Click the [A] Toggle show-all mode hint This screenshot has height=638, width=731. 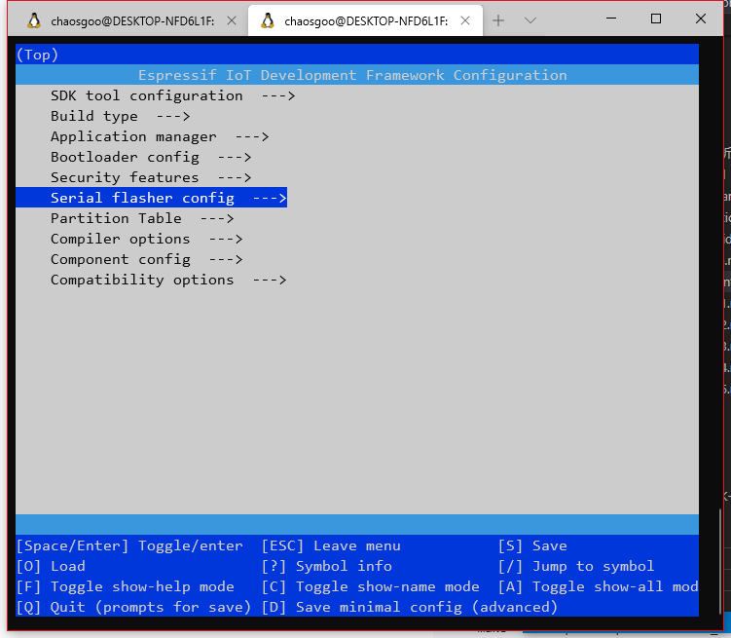598,587
